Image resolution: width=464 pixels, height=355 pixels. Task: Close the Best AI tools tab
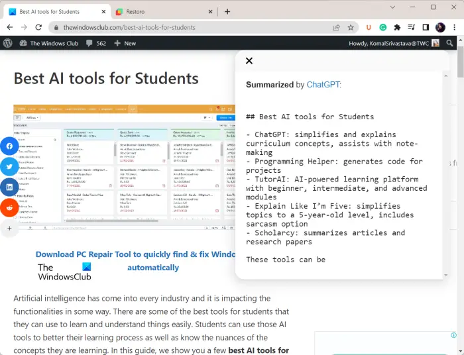click(x=103, y=11)
